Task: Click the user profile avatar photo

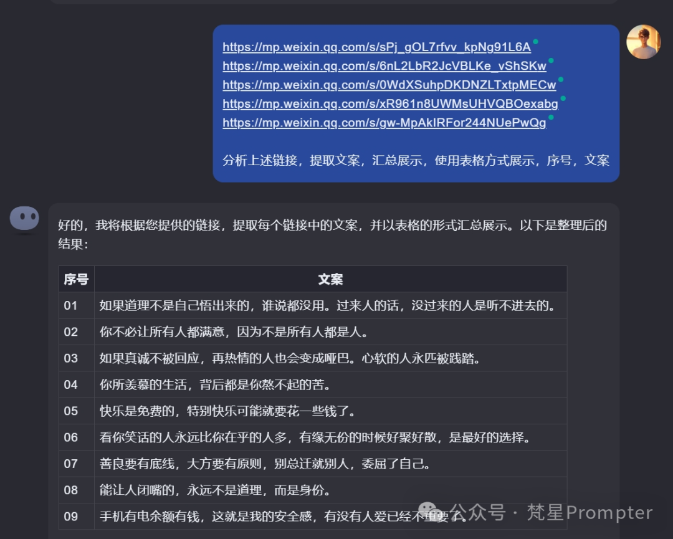Action: coord(643,42)
